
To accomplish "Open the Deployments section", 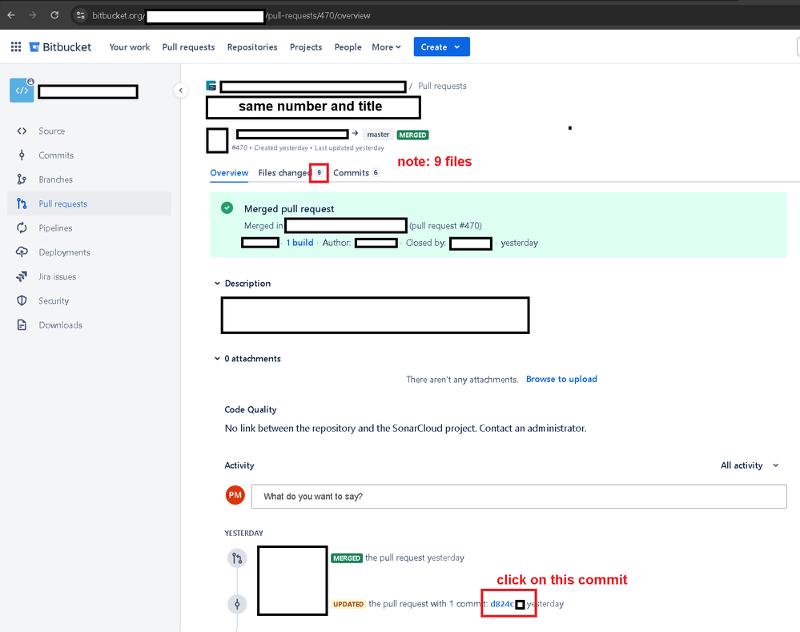I will [x=64, y=252].
